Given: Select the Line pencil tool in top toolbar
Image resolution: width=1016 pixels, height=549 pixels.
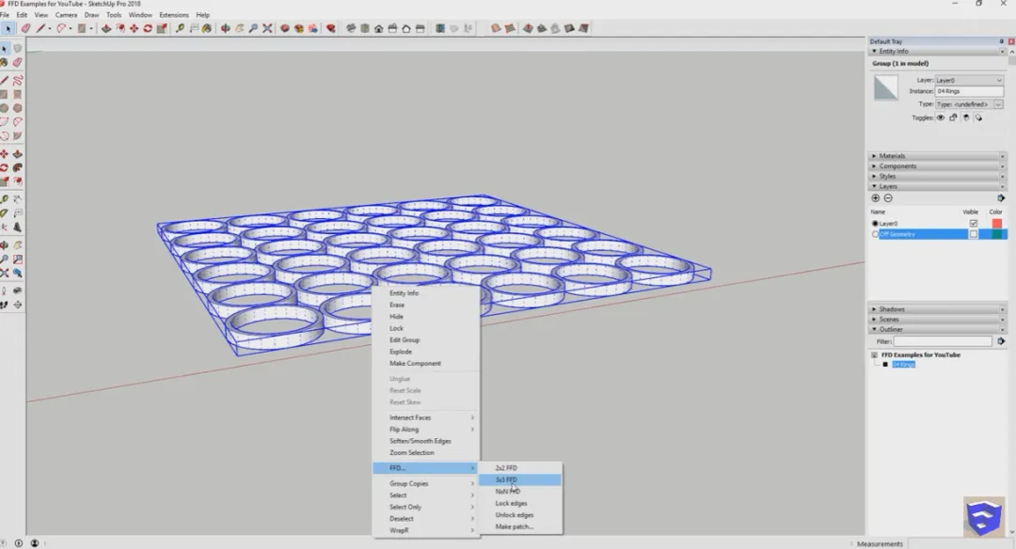Looking at the screenshot, I should click(40, 28).
